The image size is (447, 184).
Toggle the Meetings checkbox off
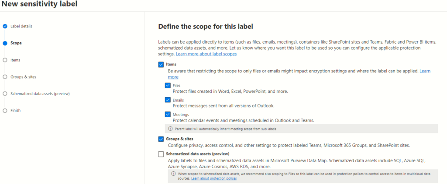[168, 114]
